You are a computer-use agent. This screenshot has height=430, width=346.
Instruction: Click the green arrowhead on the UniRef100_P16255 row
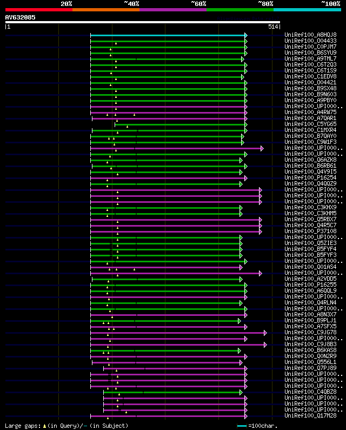pos(246,285)
